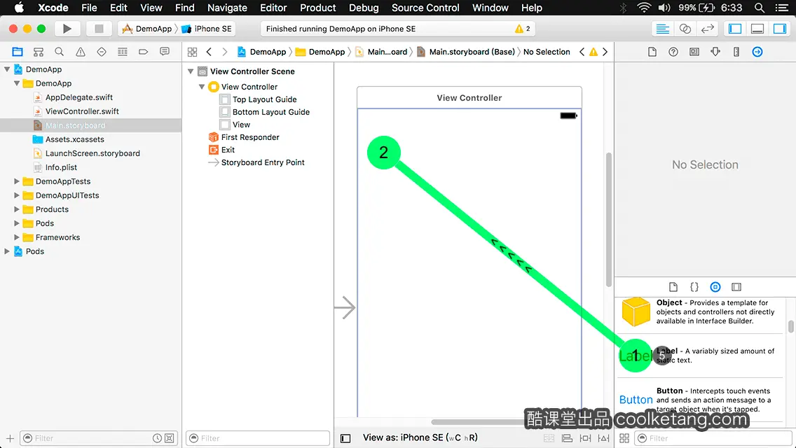Select ViewController.swift in navigator
796x448 pixels.
82,111
